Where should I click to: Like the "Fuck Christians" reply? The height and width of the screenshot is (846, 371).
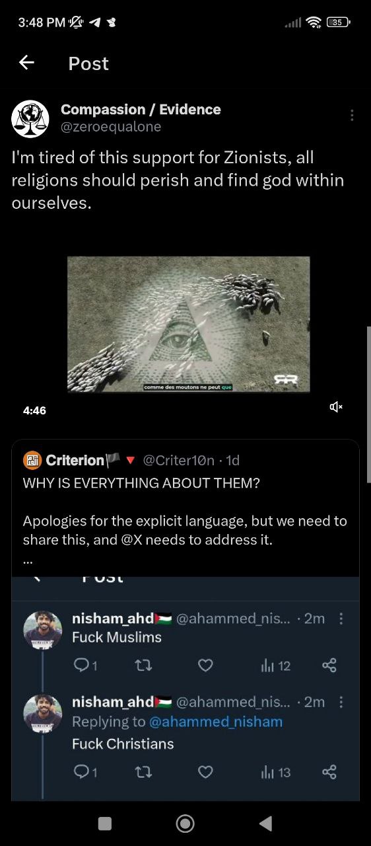205,772
